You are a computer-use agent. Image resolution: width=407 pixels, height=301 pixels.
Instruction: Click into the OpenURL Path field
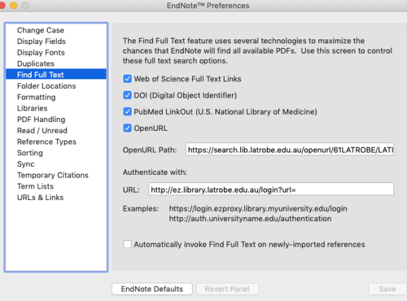pyautogui.click(x=290, y=149)
